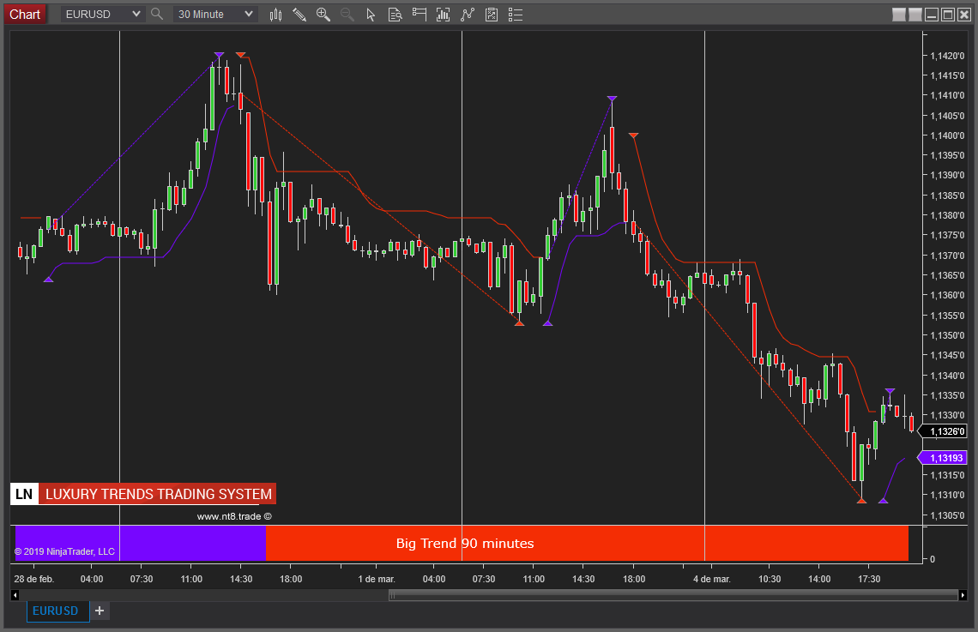Click the scrollbar left arrow
Screen dimensions: 978x632
pos(15,595)
